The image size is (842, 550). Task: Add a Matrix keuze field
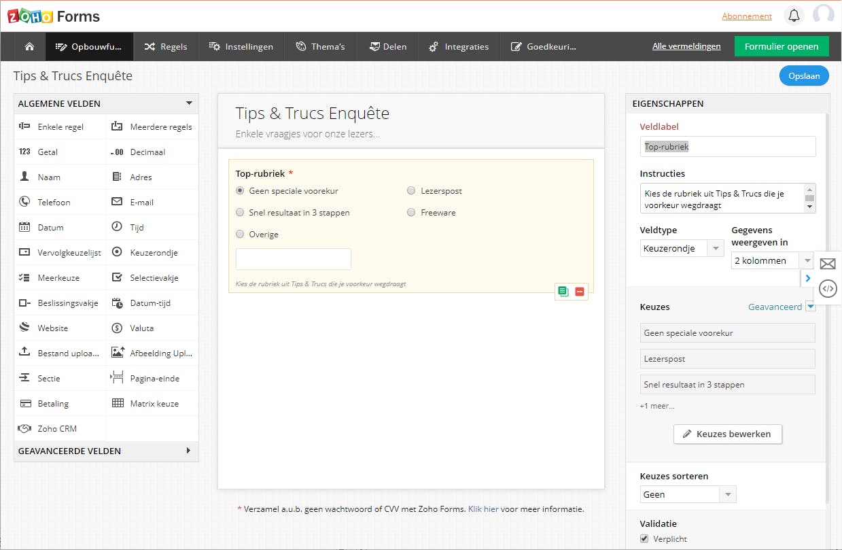153,403
